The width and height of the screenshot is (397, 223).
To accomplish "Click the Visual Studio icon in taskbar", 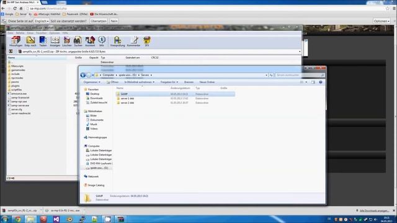I will click(56, 219).
